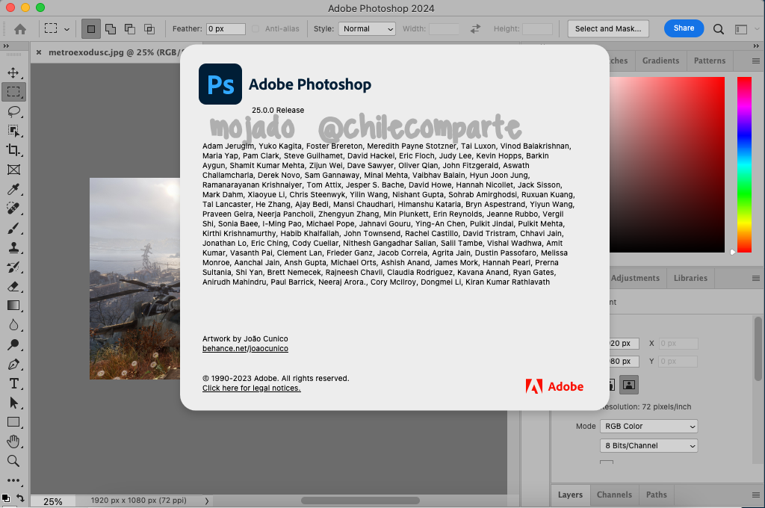
Task: Select the Blur tool
Action: (x=13, y=326)
